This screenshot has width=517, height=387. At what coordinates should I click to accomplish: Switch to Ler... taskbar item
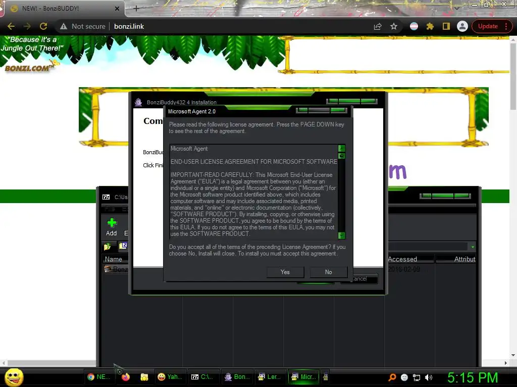click(x=270, y=377)
